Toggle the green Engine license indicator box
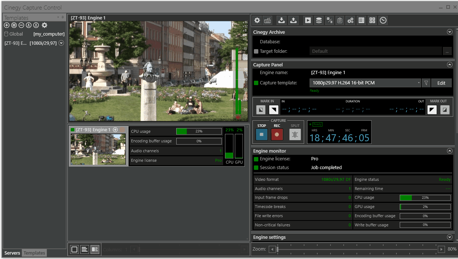Viewport: 458px width, 259px height. [x=256, y=159]
